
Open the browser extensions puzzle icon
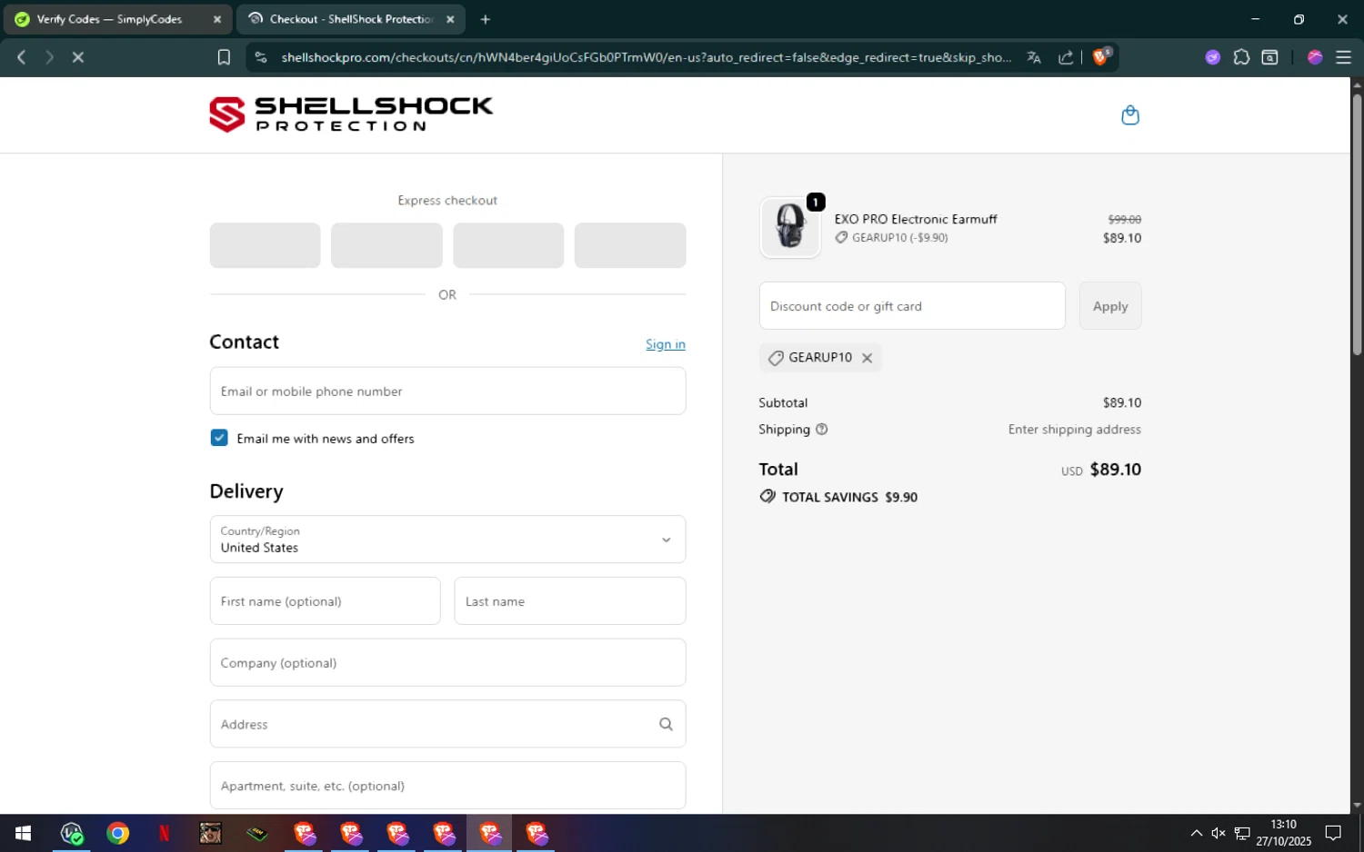pos(1241,57)
